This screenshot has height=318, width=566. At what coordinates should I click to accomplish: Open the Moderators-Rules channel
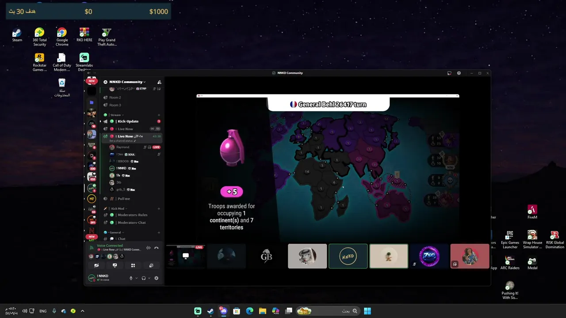[131, 215]
